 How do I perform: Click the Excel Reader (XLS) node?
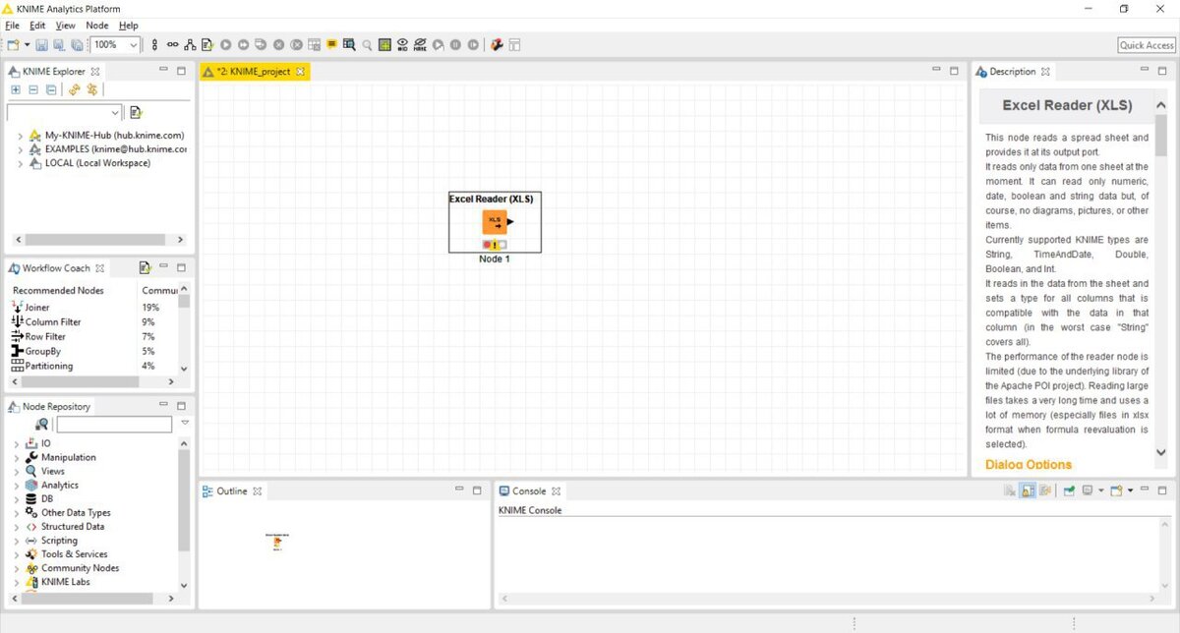494,221
